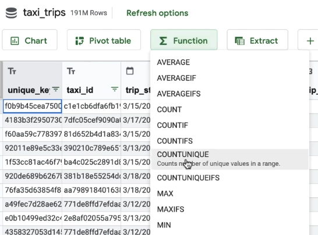Select cell 920de689b6267
This screenshot has height=235, width=318.
[x=33, y=176]
